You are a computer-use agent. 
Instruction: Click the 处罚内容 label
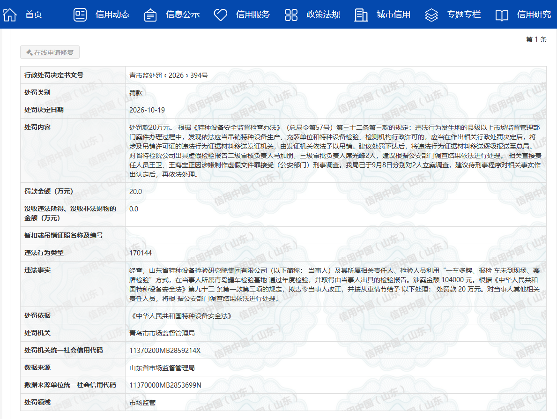point(37,127)
